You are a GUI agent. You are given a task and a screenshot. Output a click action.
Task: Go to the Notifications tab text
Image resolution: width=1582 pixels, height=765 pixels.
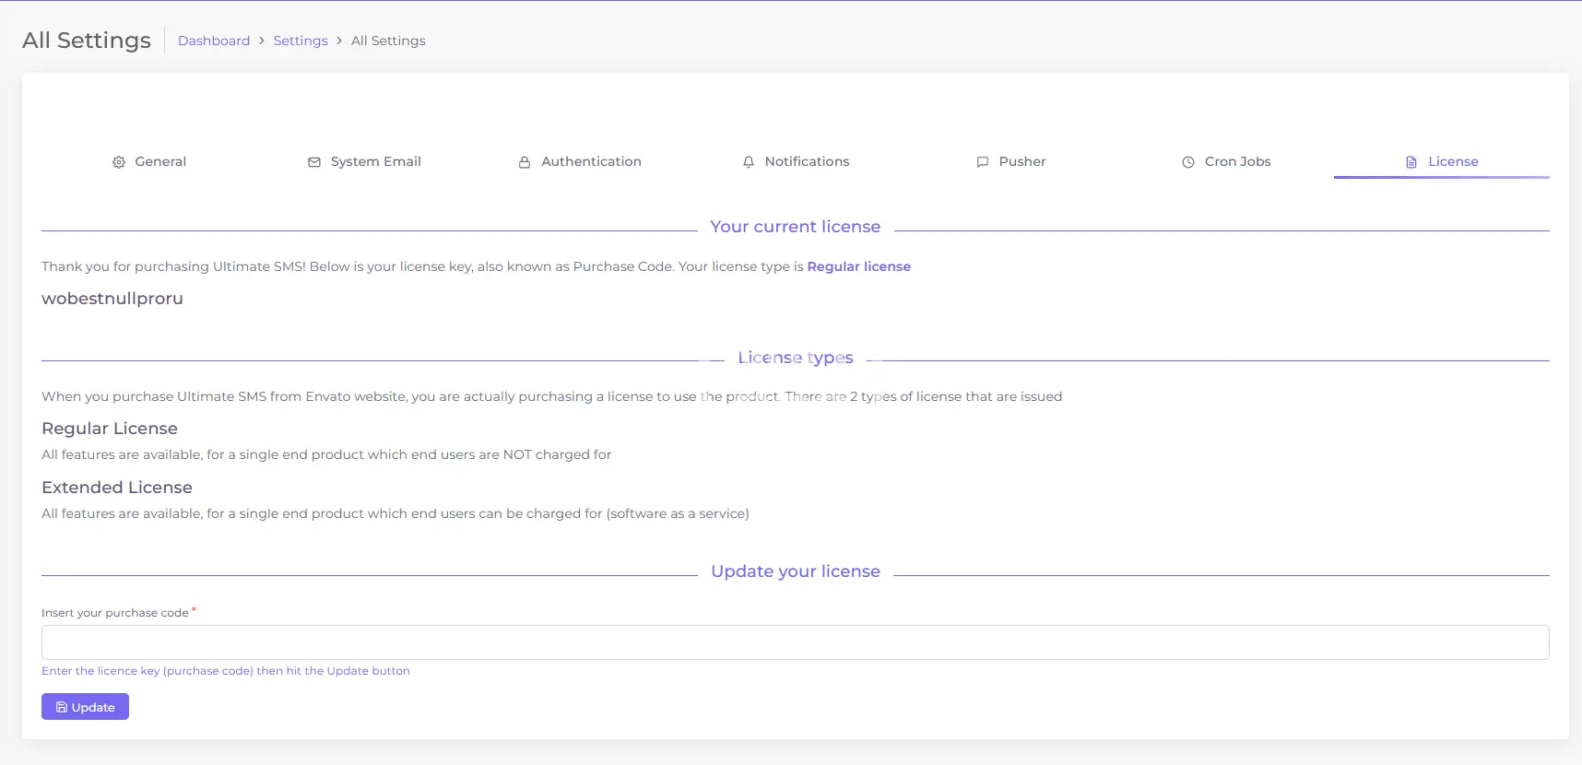(807, 161)
